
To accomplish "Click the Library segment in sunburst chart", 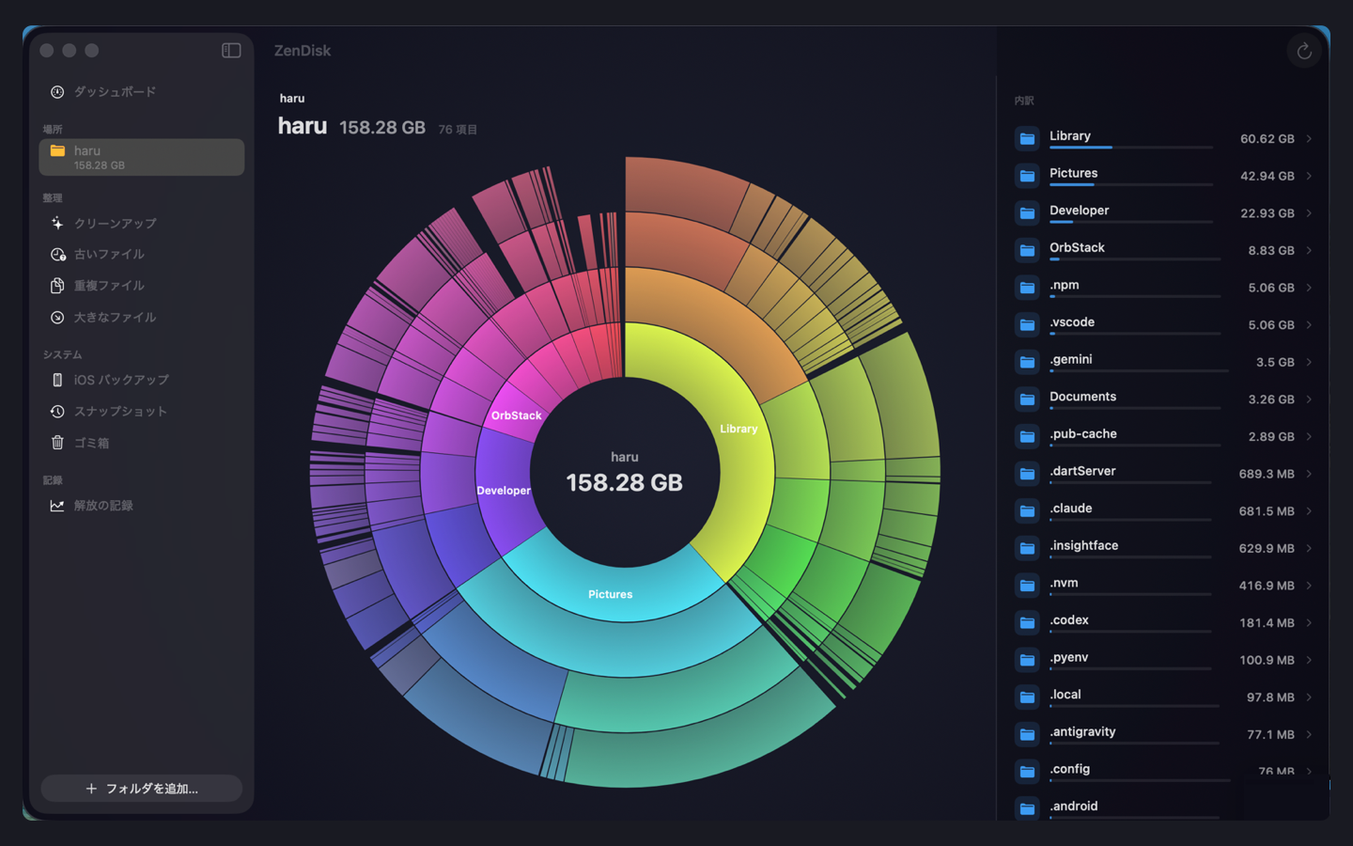I will (x=739, y=429).
